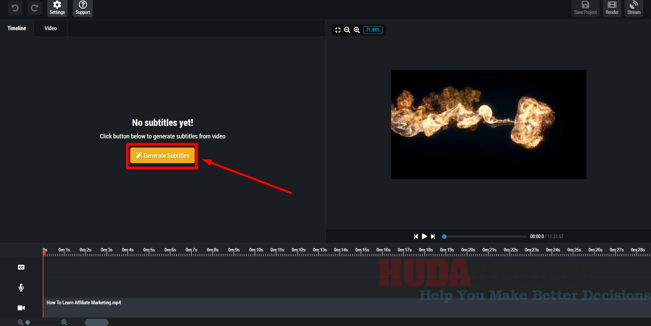Image resolution: width=651 pixels, height=326 pixels.
Task: Zoom out the timeline
Action: 20,322
